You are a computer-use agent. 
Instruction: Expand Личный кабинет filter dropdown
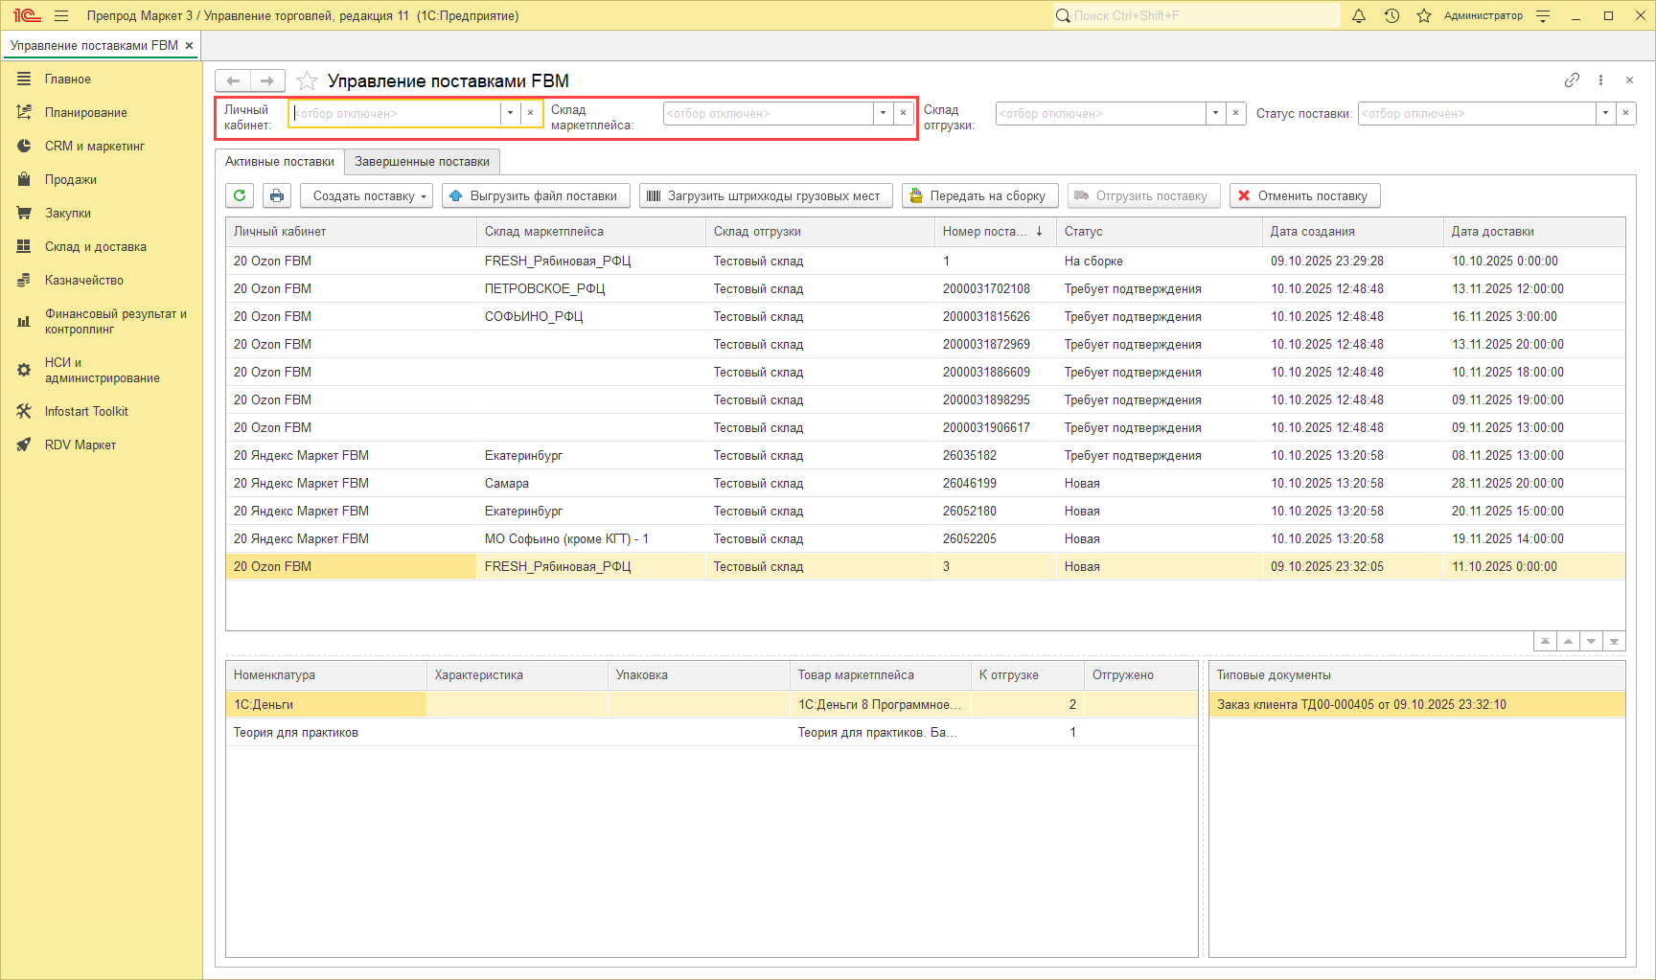[510, 113]
